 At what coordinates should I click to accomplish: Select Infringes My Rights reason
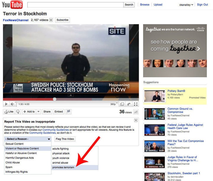28,172
